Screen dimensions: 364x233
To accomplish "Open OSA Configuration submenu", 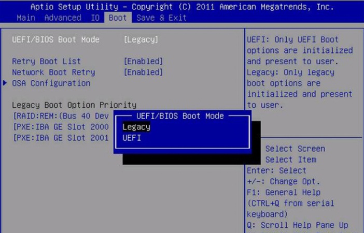I will [x=51, y=83].
